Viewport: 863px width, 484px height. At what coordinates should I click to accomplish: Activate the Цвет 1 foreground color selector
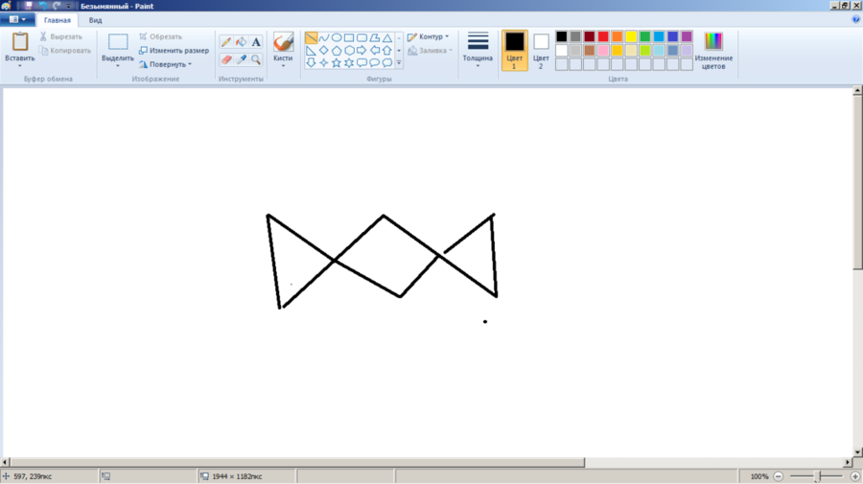515,50
